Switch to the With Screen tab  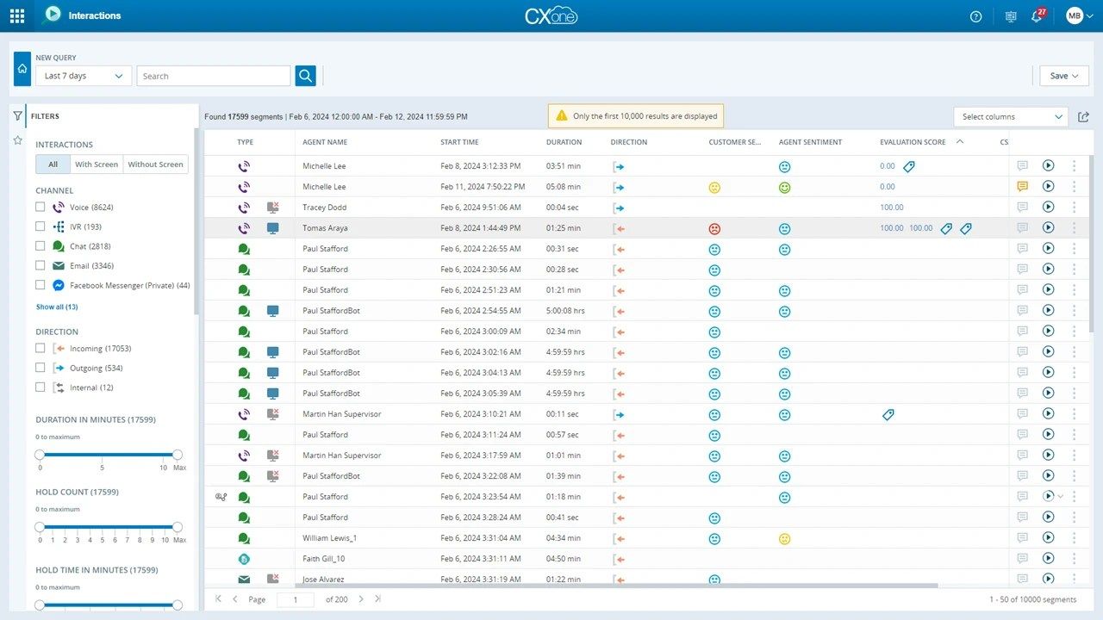click(97, 164)
